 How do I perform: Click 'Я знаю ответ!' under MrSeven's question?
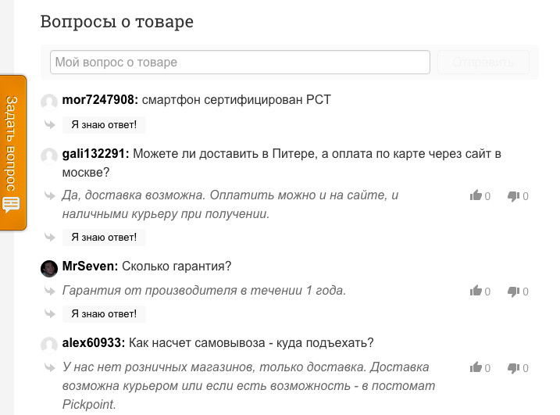pos(104,314)
